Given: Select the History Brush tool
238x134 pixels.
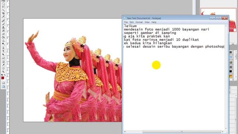Looking at the screenshot, I should (x=3, y=31).
